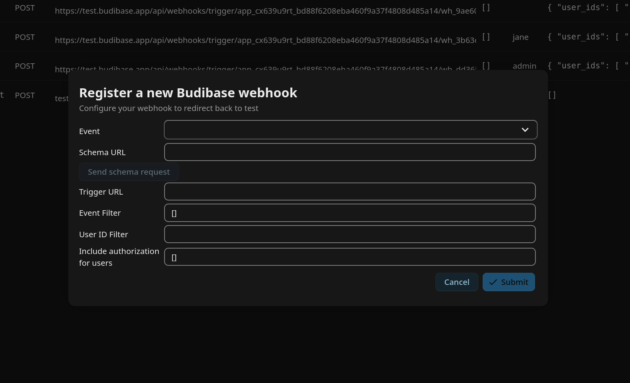Focus the Trigger URL input field
630x383 pixels.
(x=350, y=191)
